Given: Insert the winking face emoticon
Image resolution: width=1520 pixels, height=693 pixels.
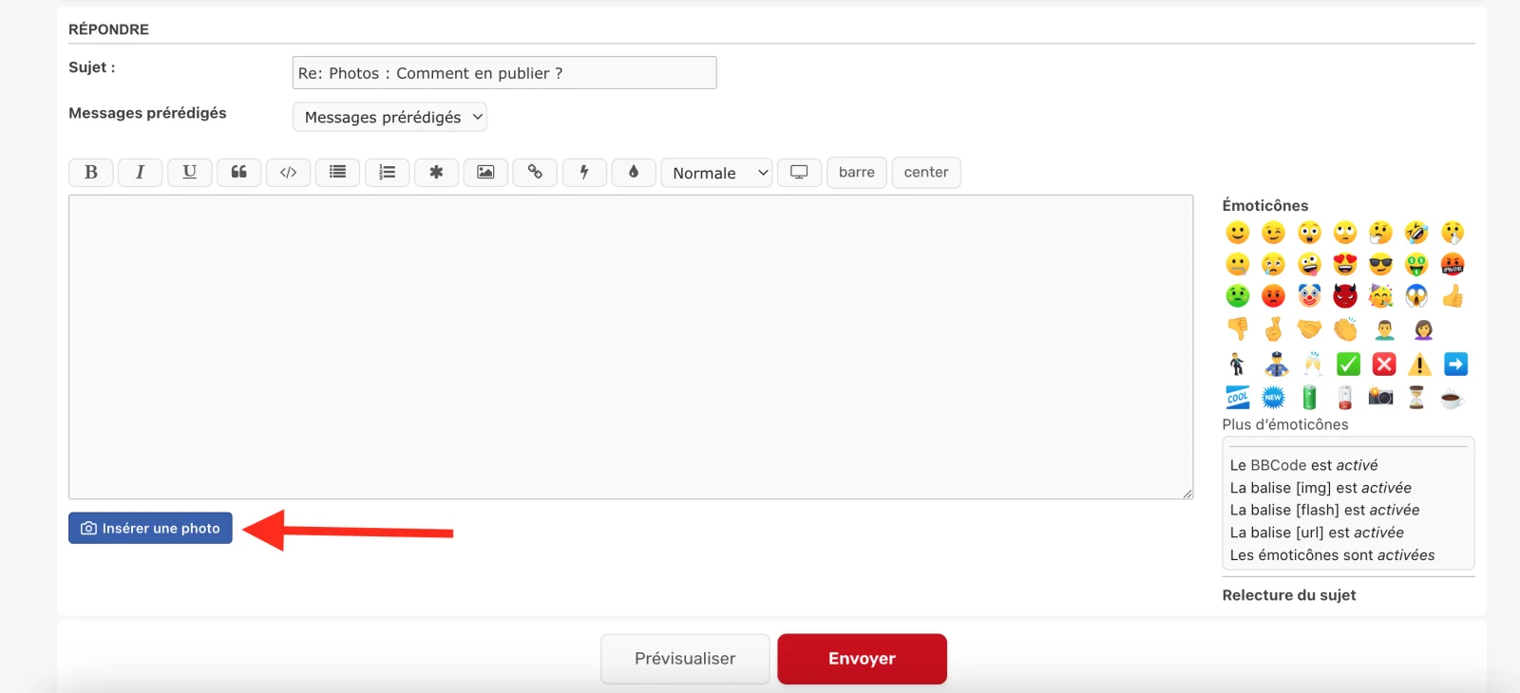Looking at the screenshot, I should point(1273,233).
